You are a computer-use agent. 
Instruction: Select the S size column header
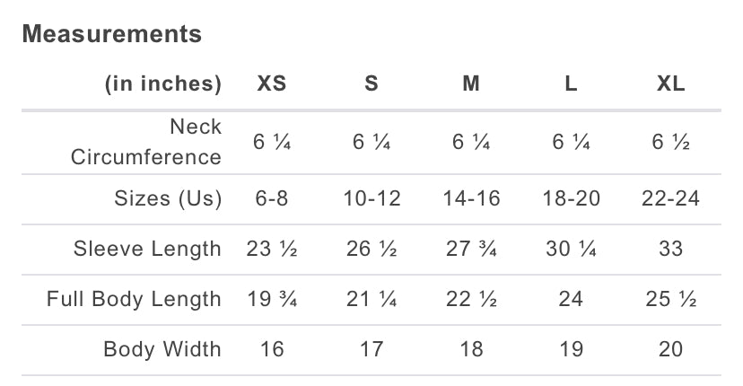coord(371,84)
